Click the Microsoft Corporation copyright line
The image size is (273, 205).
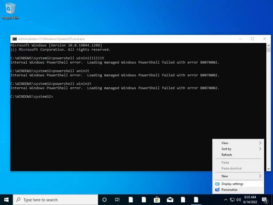[61, 49]
